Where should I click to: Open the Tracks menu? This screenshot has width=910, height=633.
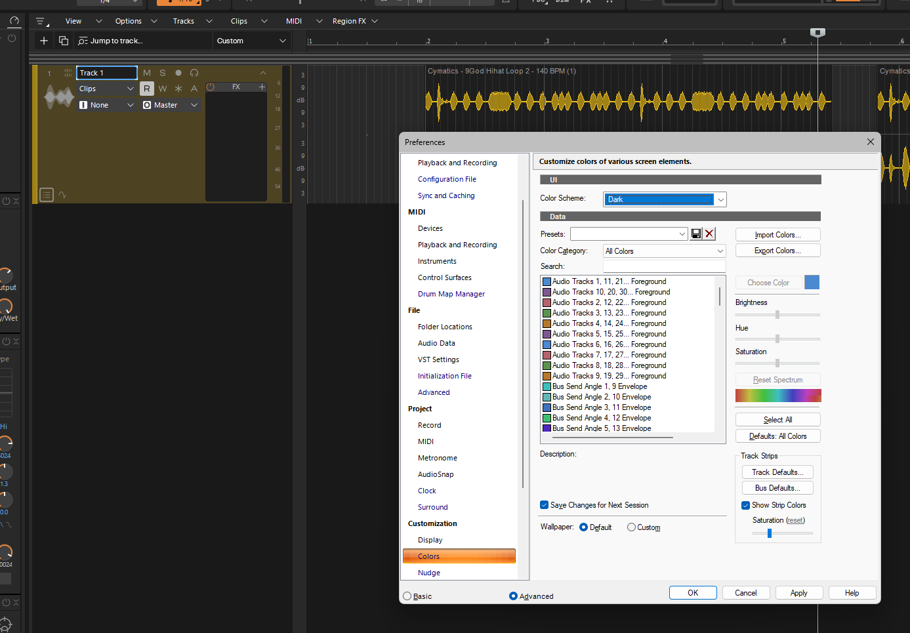pos(192,21)
